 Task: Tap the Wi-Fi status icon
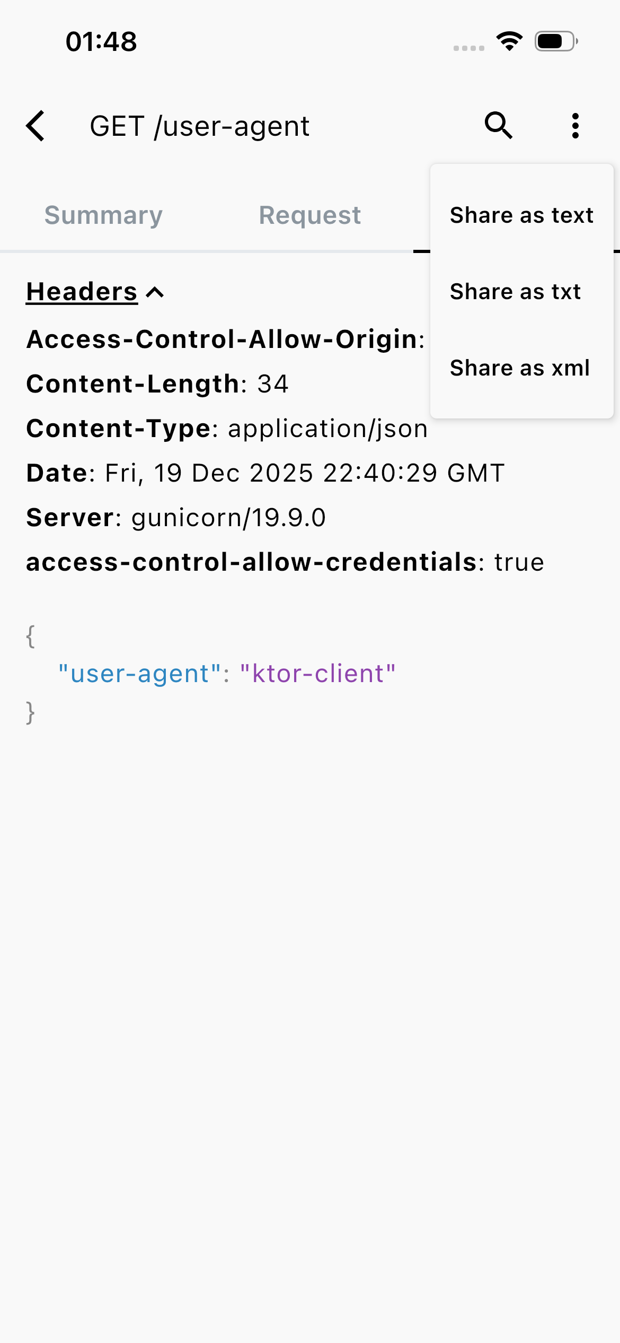coord(510,43)
